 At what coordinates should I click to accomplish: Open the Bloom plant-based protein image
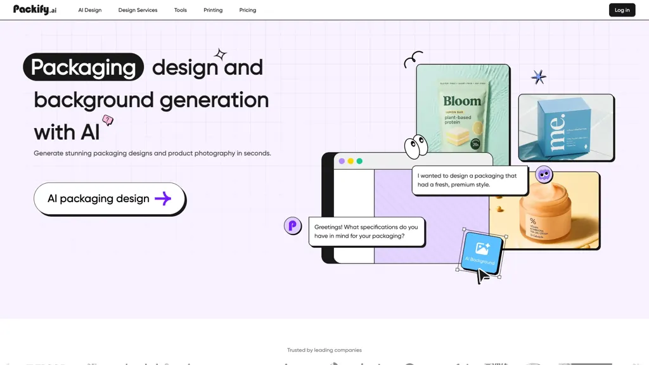463,111
